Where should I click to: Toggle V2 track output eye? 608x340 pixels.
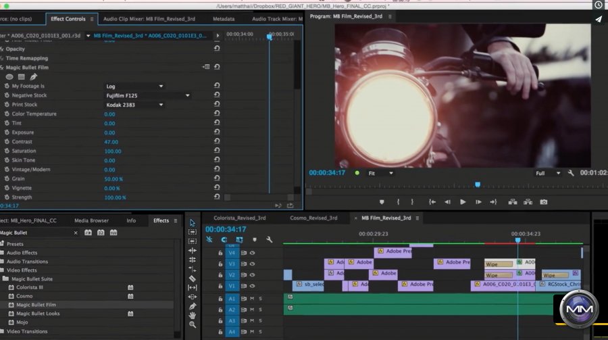point(252,275)
